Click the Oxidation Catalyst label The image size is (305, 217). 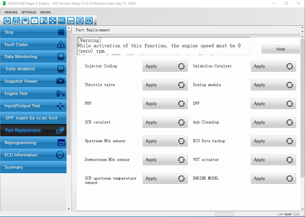coord(213,66)
